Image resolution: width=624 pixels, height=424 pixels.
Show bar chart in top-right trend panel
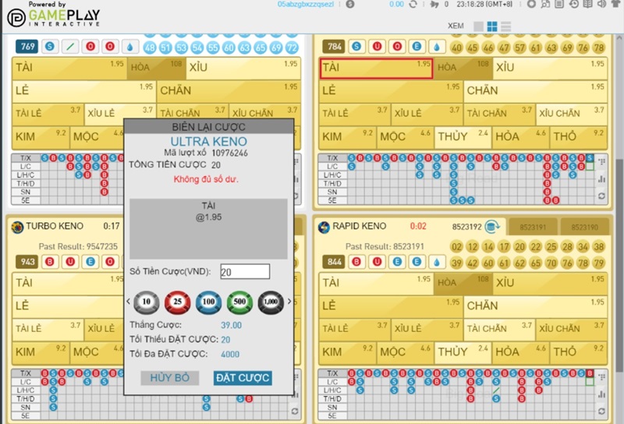(x=601, y=179)
